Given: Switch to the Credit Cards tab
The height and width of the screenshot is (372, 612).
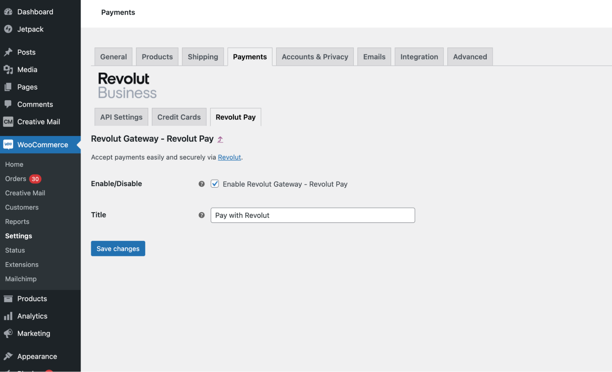Looking at the screenshot, I should pos(179,117).
